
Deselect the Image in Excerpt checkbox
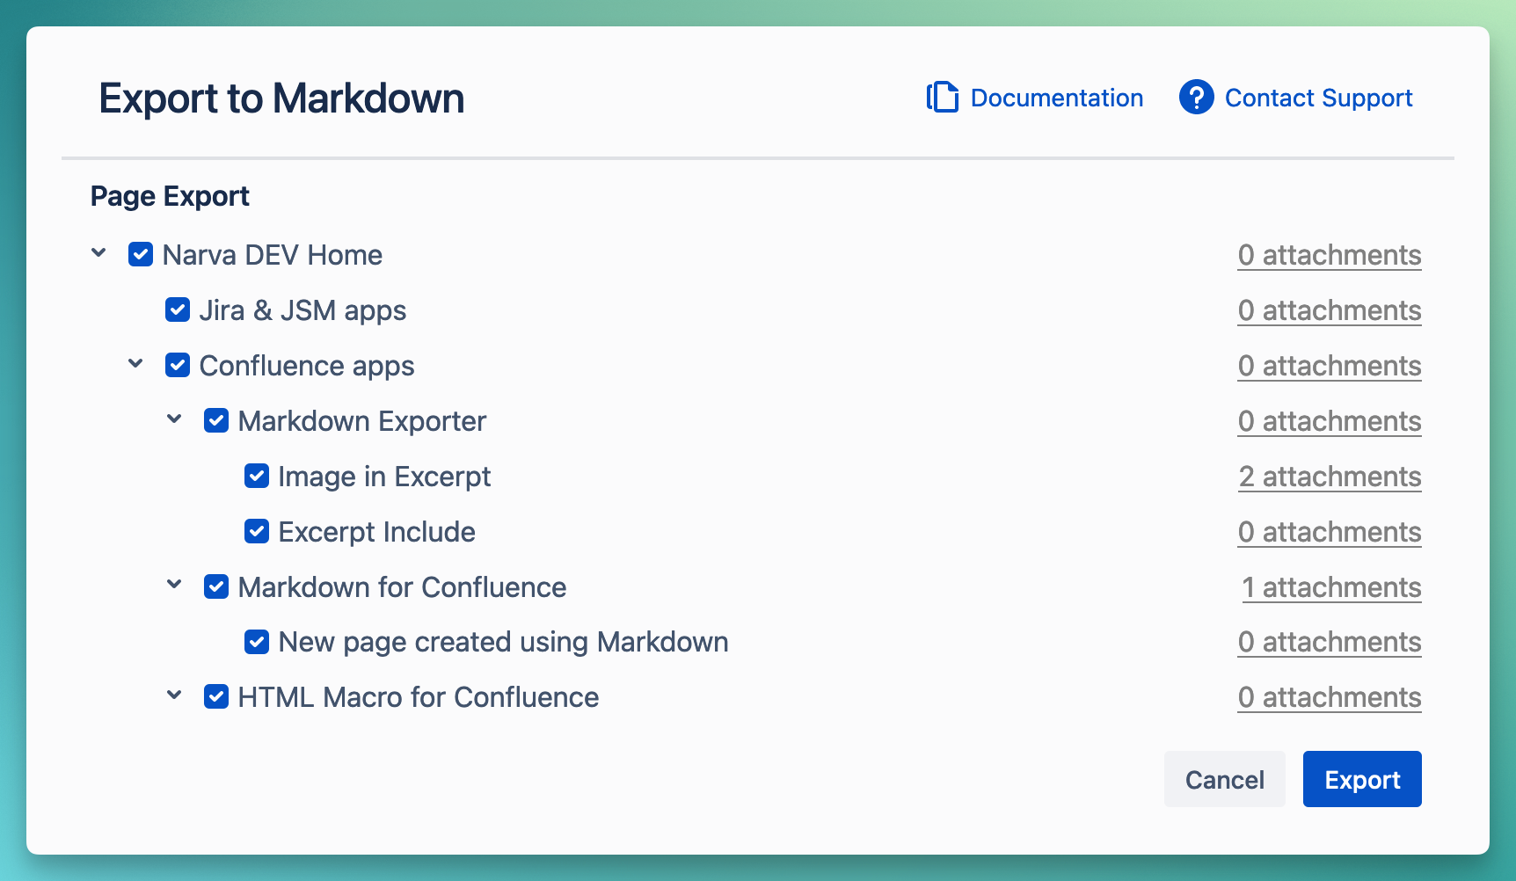point(257,477)
